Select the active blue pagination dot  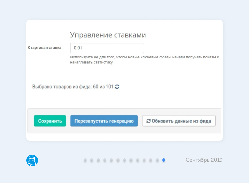(164, 160)
